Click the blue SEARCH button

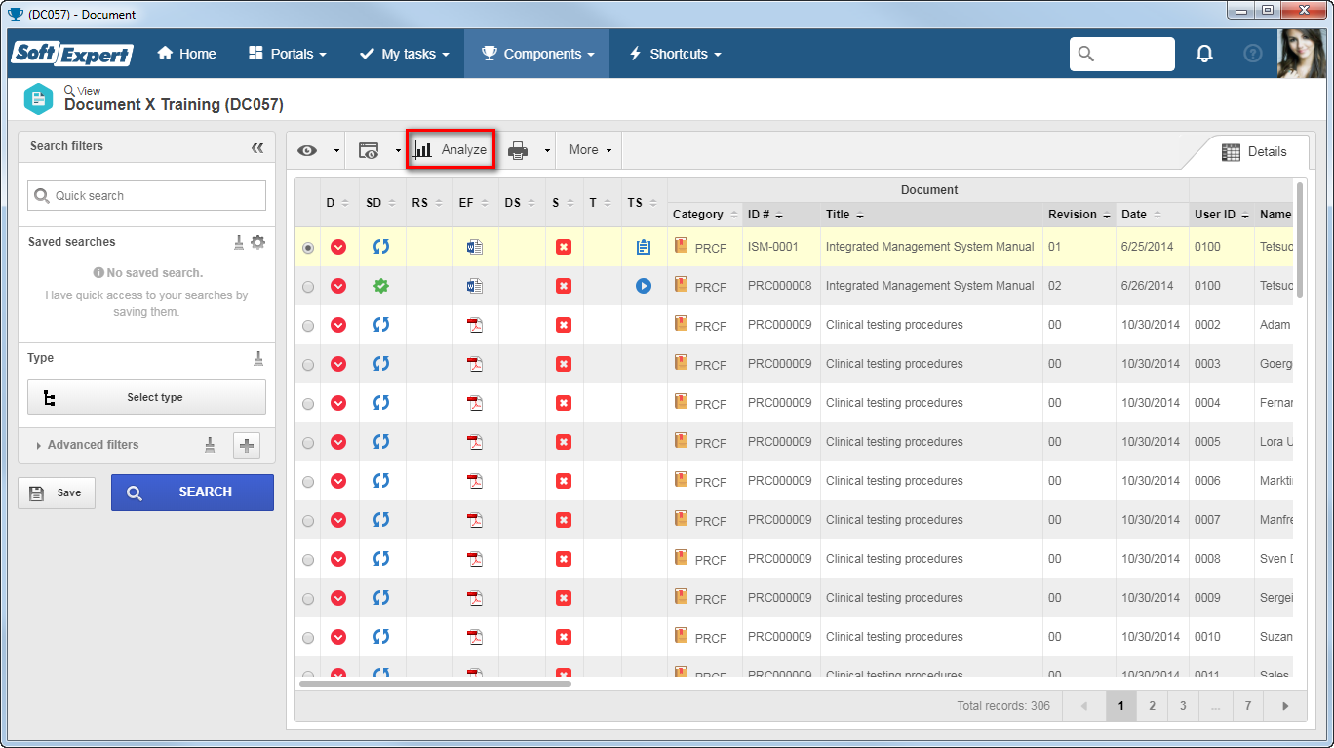(x=192, y=492)
